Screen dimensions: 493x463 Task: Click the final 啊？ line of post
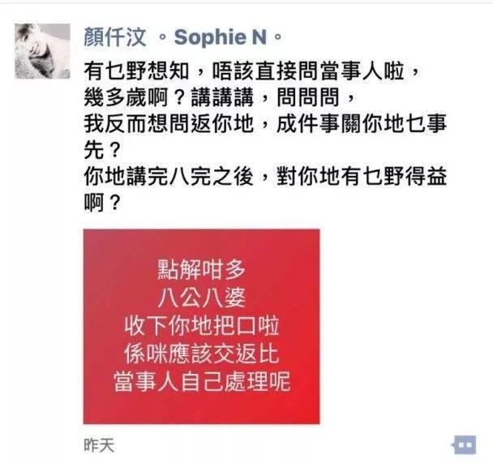tap(102, 203)
